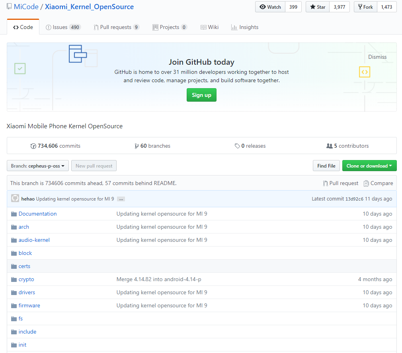
Task: View the 5 contributors page
Action: coord(347,146)
